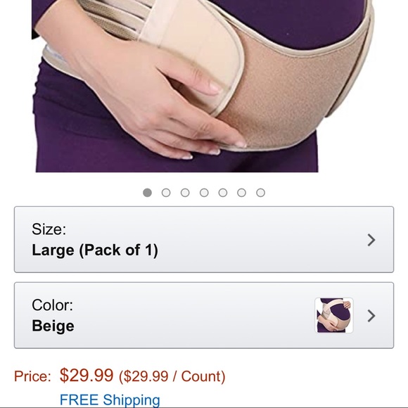Tap the $29.99 price text
The height and width of the screenshot is (408, 408).
[x=87, y=375]
